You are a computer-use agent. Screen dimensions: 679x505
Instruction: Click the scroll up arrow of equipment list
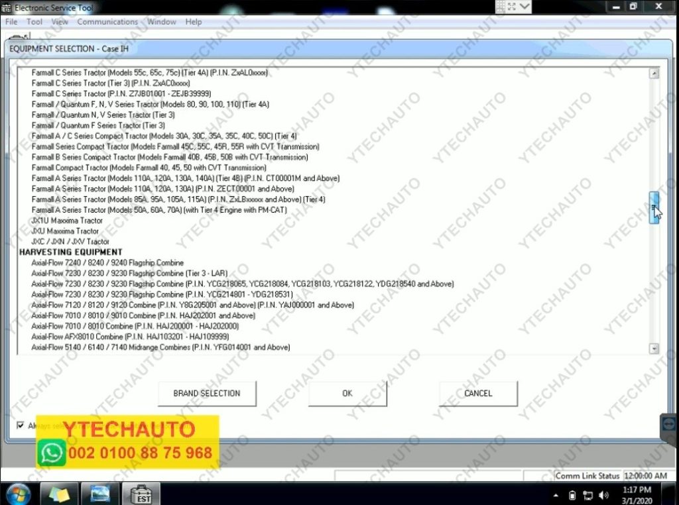654,73
